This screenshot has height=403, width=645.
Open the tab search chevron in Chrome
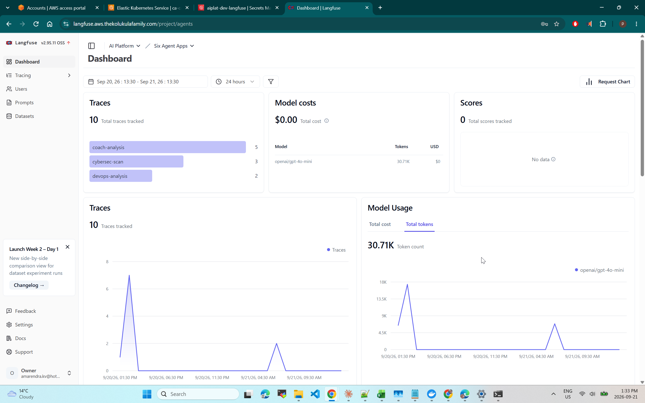pyautogui.click(x=8, y=8)
